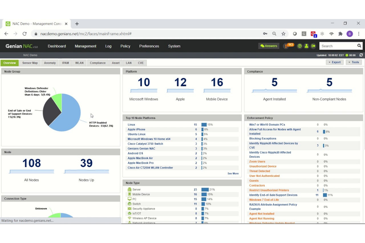The height and width of the screenshot is (243, 365).
Task: Click the 39 Nodes Up count
Action: coord(86,163)
